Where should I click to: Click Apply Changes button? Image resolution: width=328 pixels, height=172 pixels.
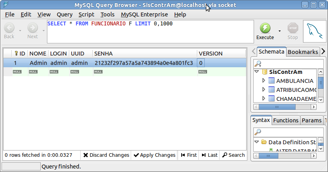click(154, 155)
